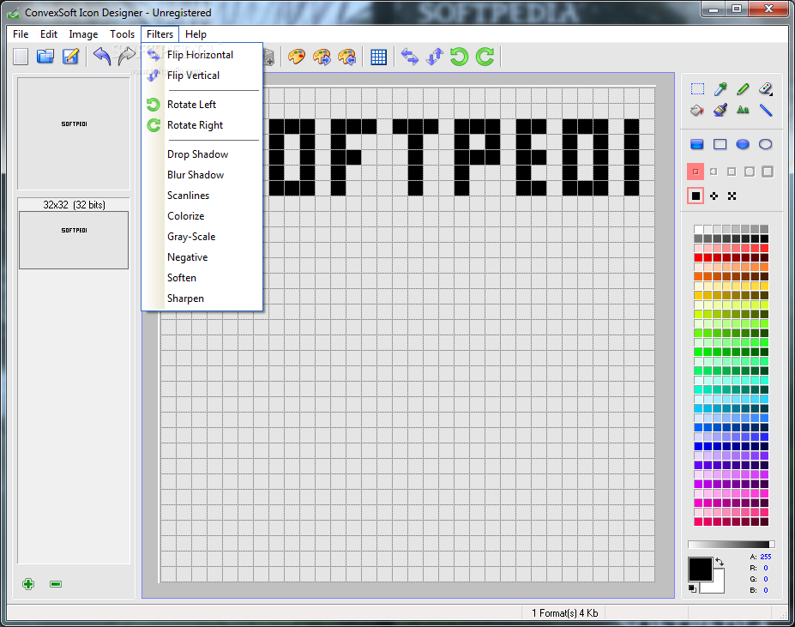
Task: Open the eraser tool options arrow
Action: 771,94
